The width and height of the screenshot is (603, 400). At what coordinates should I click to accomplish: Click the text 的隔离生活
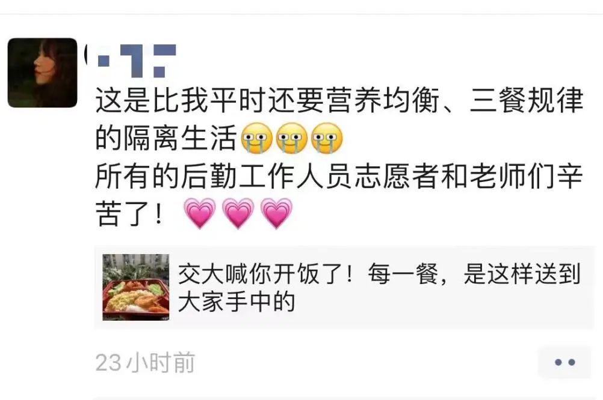pos(165,138)
